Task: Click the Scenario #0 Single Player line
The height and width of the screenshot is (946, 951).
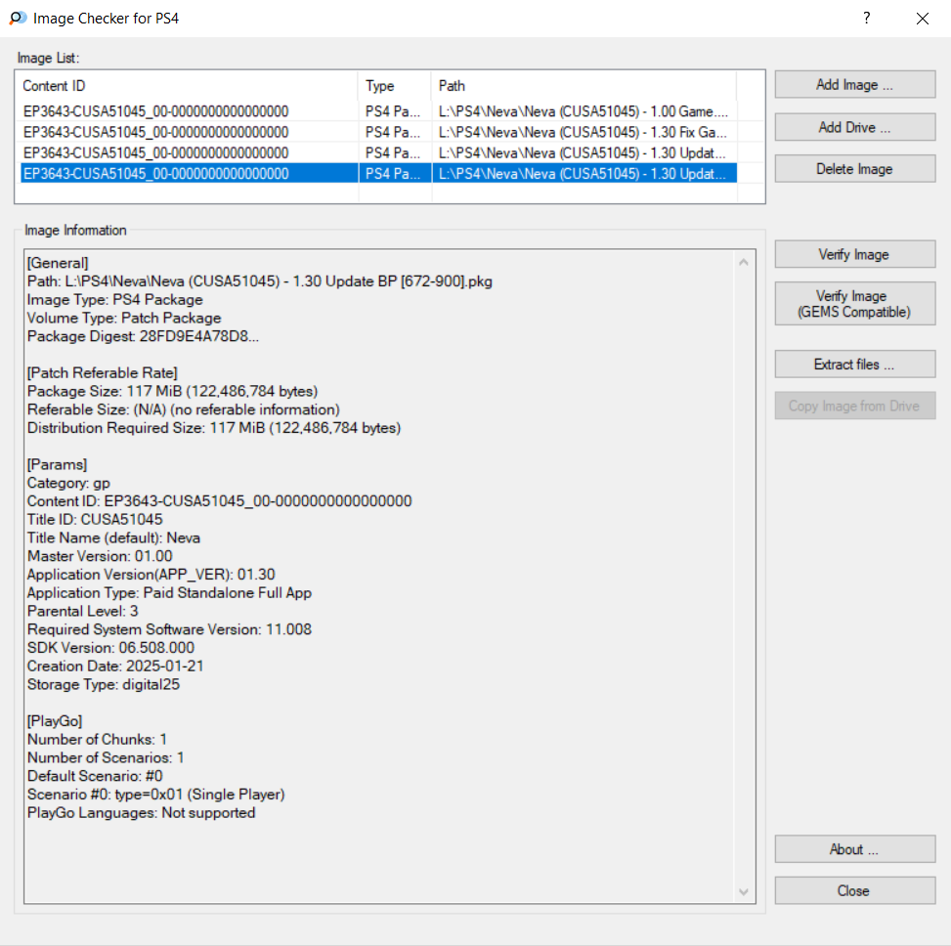Action: pyautogui.click(x=155, y=795)
